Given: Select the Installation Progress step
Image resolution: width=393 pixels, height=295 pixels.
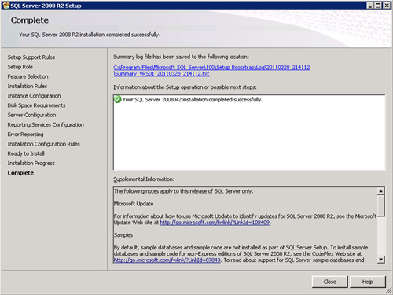Looking at the screenshot, I should click(x=31, y=163).
